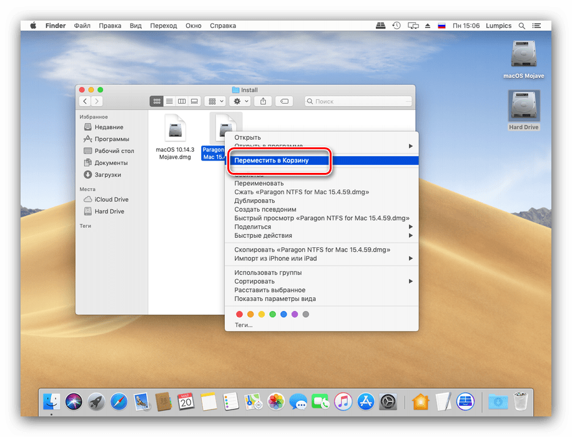Image resolution: width=572 pixels, height=437 pixels.
Task: Open the gear action menu
Action: [x=240, y=101]
